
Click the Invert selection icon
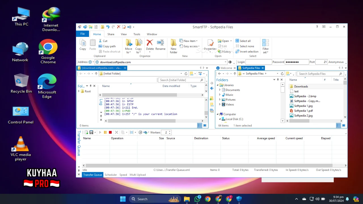(237, 52)
